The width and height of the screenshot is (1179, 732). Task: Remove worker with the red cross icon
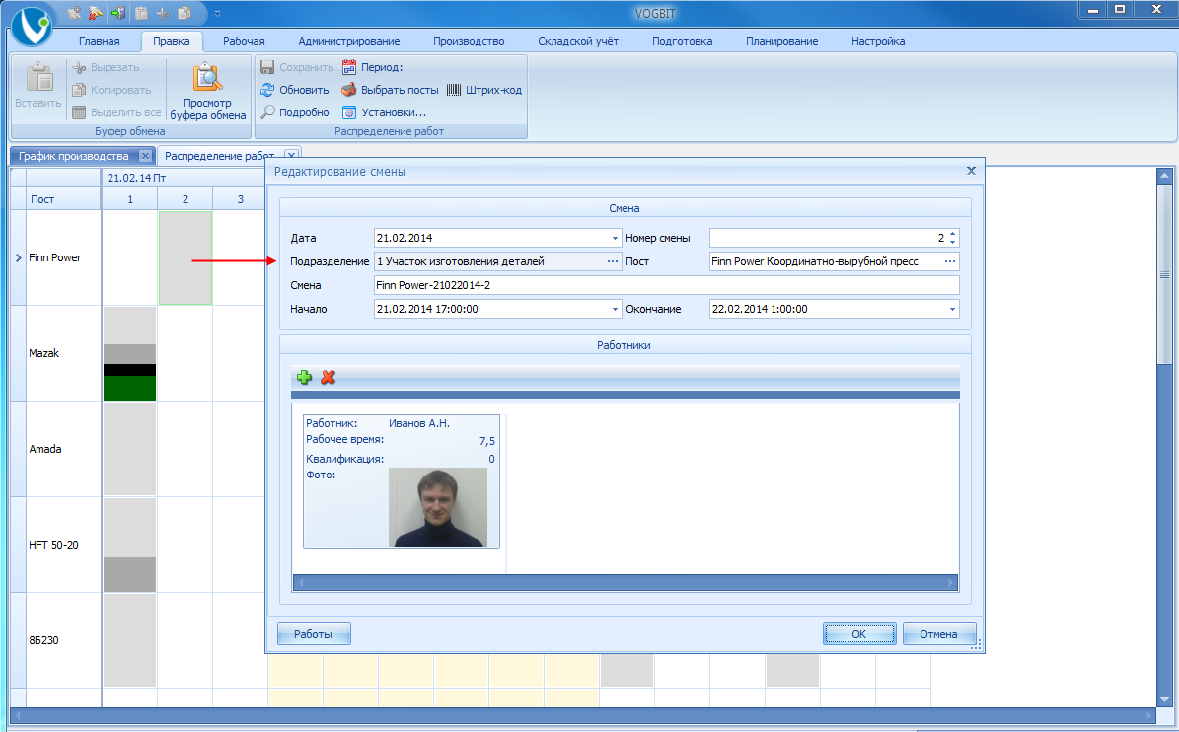point(328,377)
